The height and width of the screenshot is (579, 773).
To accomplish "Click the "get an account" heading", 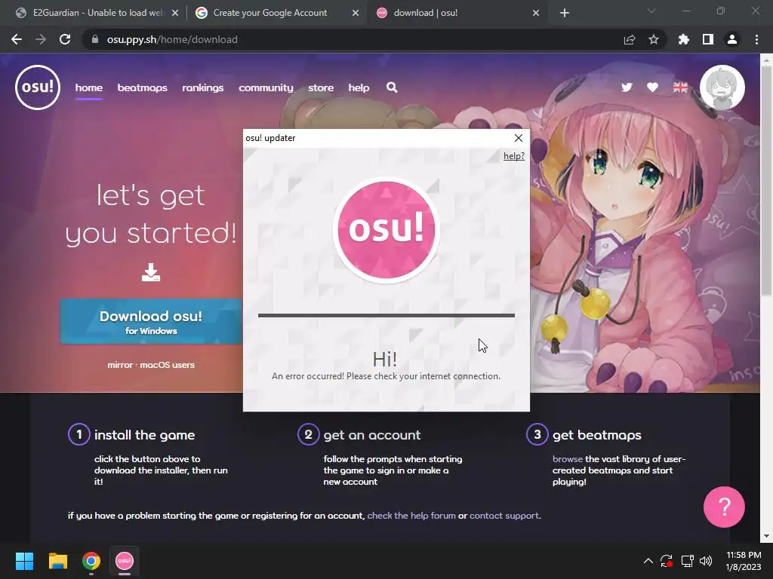I will [372, 435].
